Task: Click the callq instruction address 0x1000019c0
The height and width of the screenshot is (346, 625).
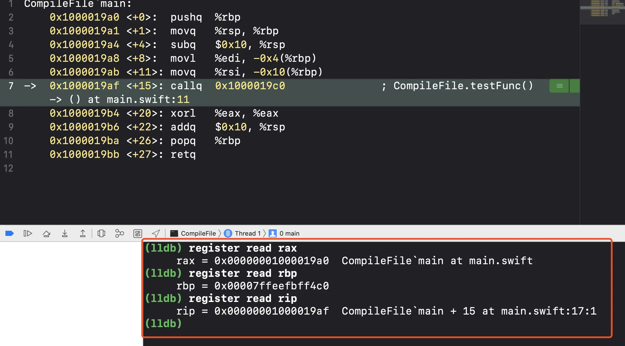Action: pos(250,86)
